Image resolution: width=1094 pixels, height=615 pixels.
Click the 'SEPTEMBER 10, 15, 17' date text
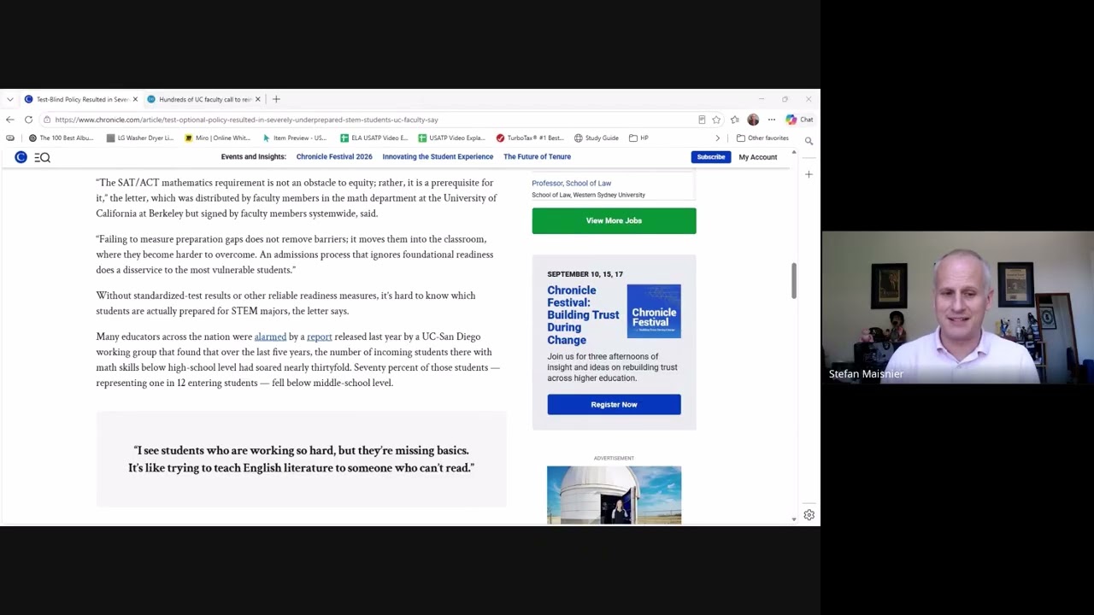(x=585, y=274)
